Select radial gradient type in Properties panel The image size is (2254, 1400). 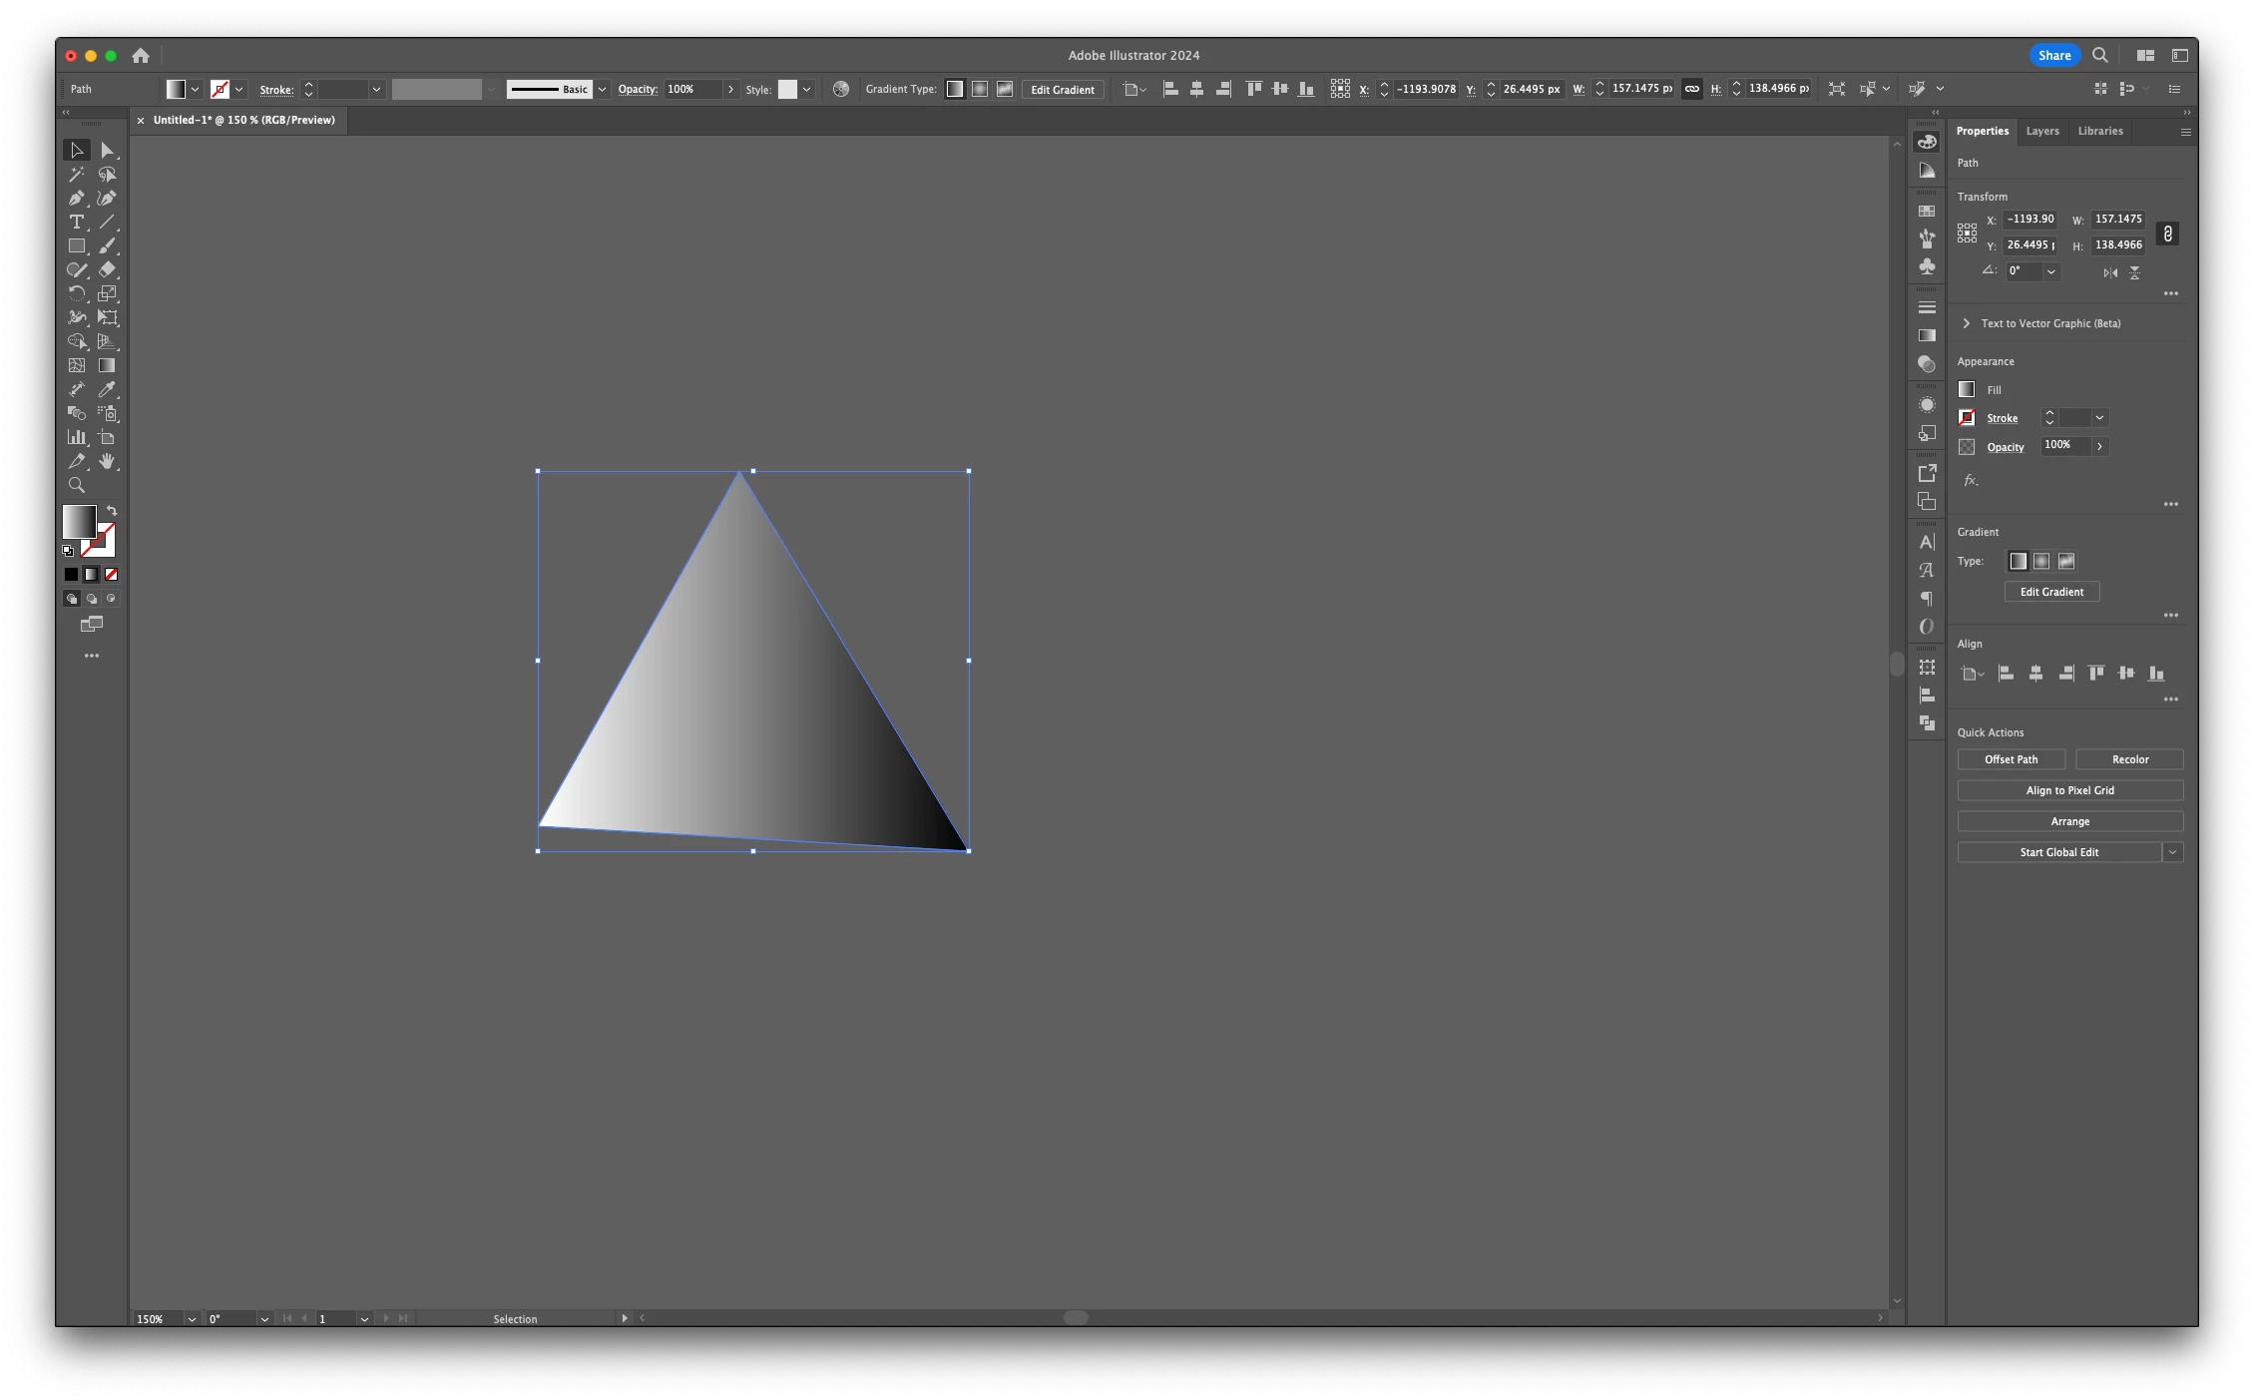[2041, 561]
